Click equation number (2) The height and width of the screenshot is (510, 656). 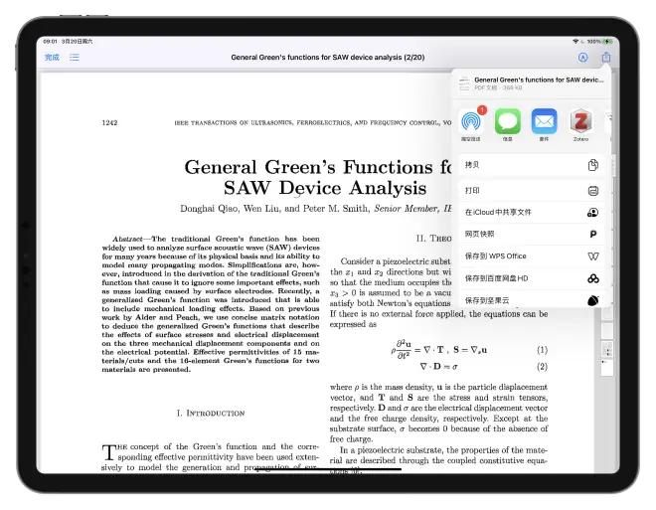click(542, 367)
